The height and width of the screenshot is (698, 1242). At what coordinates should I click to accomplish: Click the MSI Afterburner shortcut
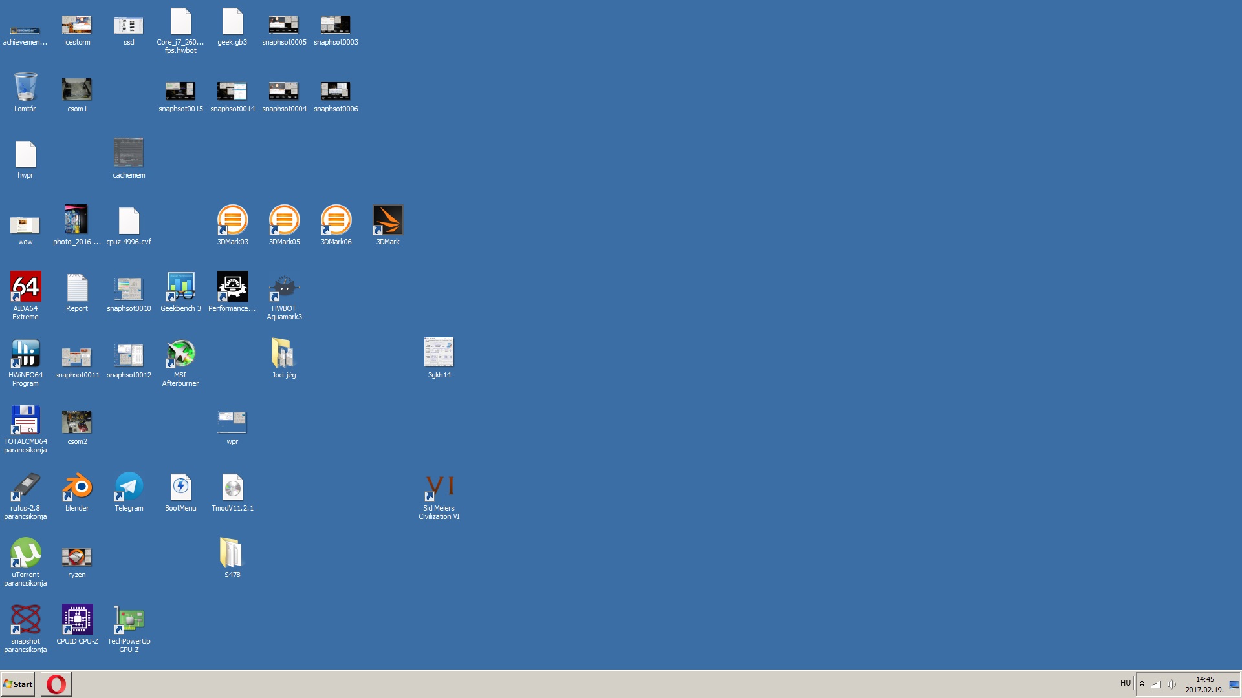180,354
